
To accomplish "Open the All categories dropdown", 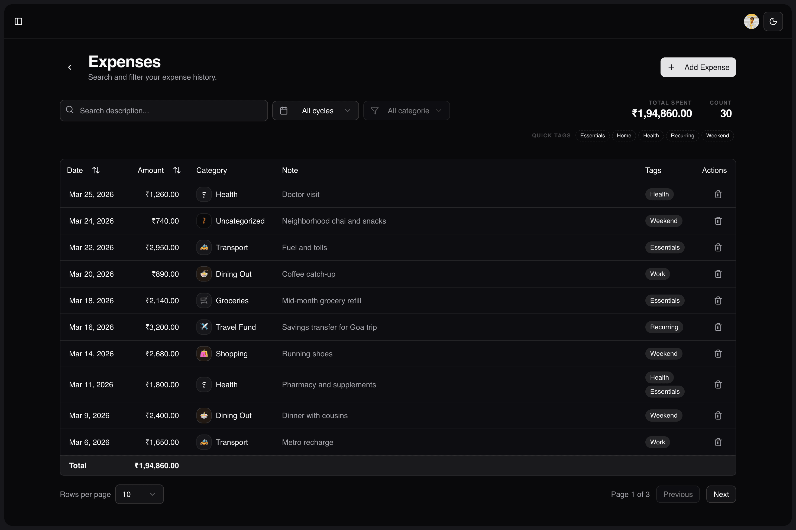I will [x=407, y=110].
